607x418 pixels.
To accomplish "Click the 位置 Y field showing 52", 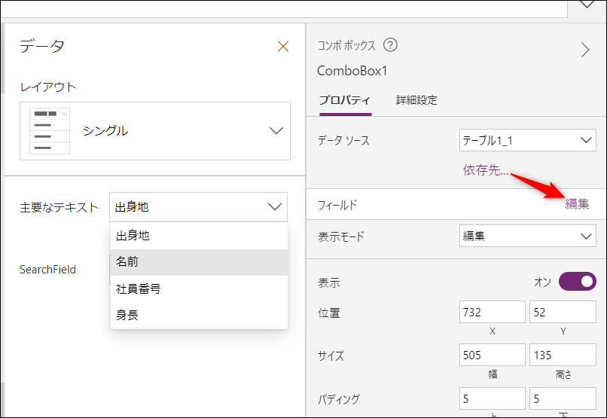I will (x=563, y=312).
